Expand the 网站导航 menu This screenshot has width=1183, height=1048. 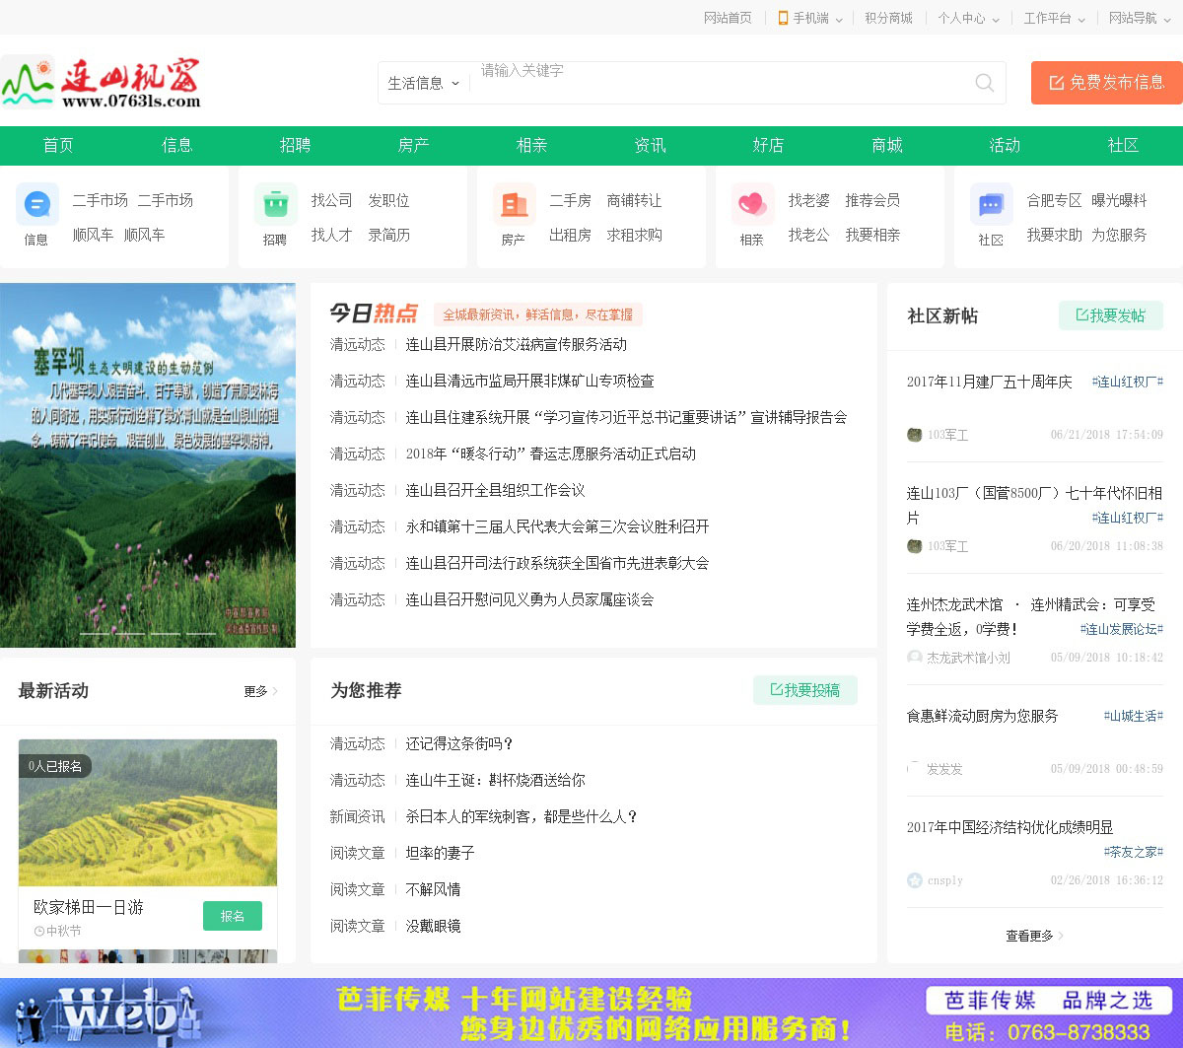click(x=1139, y=18)
